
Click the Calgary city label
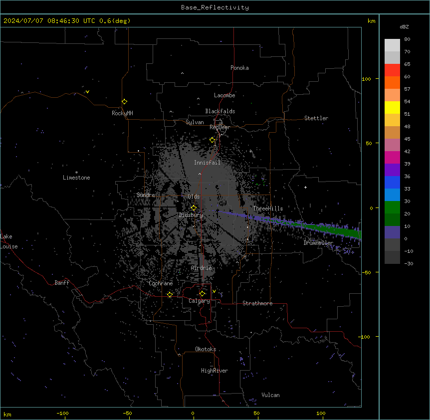(199, 301)
